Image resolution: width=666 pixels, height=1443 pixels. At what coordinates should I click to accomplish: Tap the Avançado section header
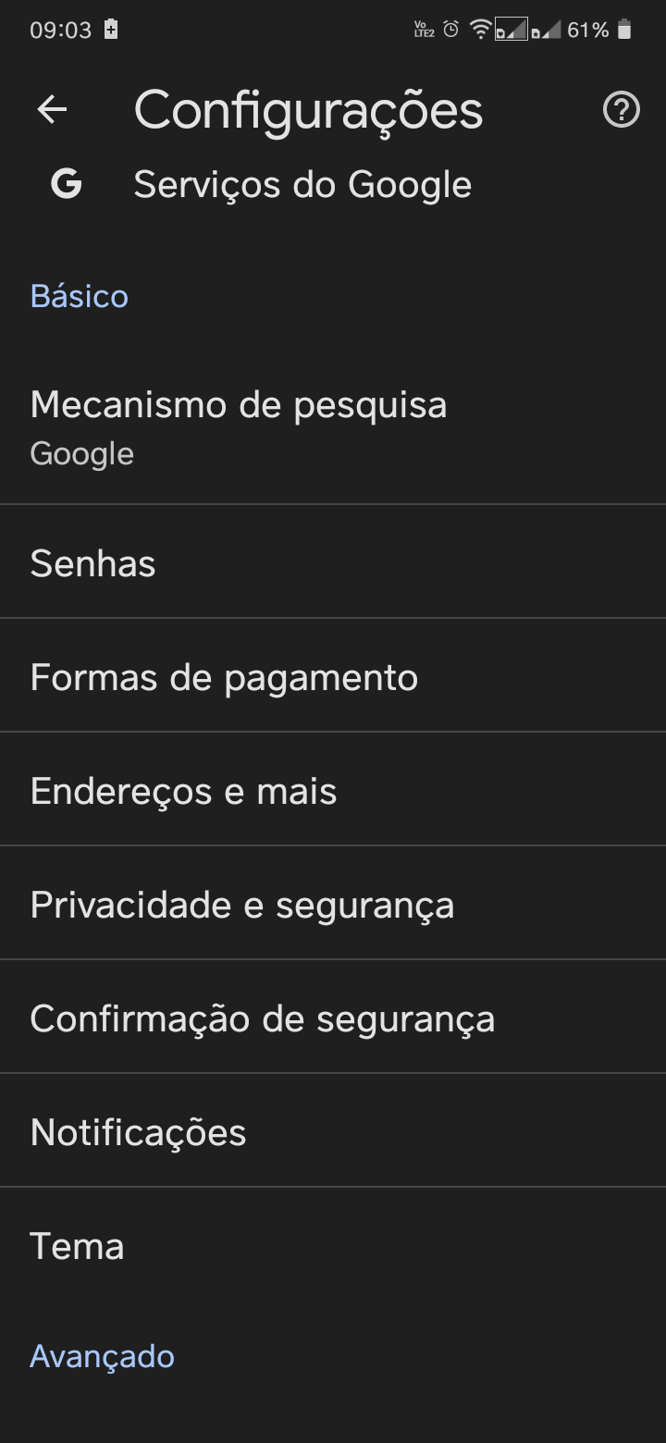tap(102, 1356)
